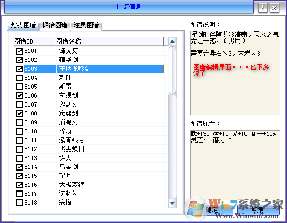The image size is (287, 223).
Task: Select the 蕴华剑 row name
Action: tap(69, 60)
